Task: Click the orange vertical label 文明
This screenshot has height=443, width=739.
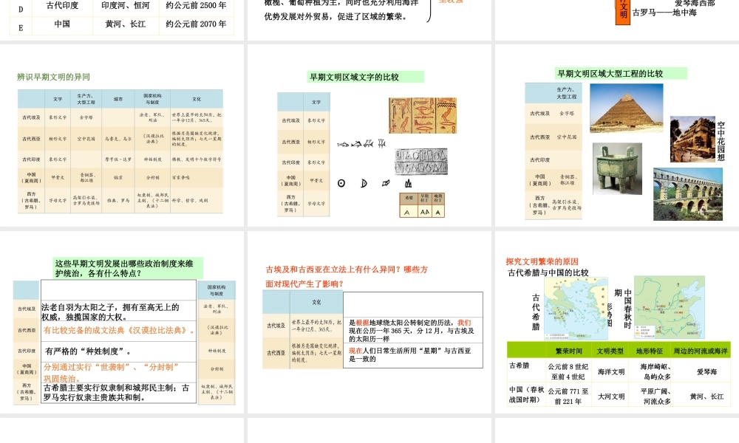Action: tap(623, 11)
